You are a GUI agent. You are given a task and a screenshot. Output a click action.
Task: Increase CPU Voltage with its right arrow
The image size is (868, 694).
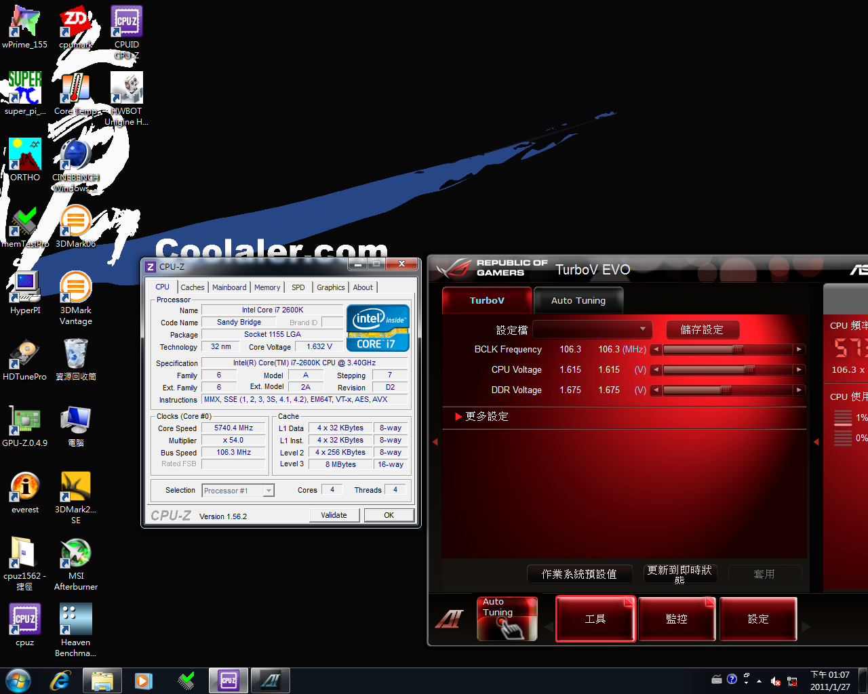click(x=800, y=370)
